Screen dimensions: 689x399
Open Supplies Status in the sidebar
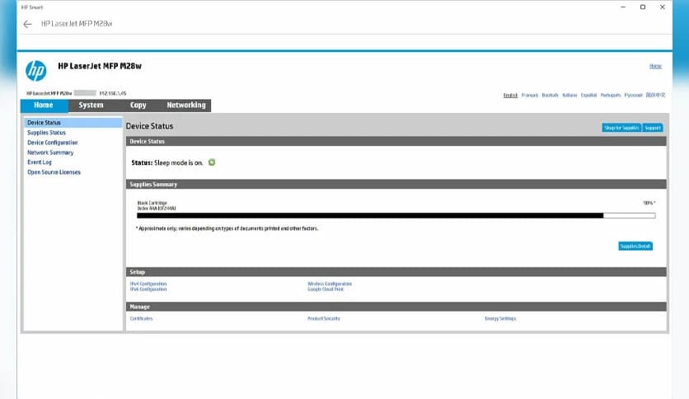click(47, 133)
